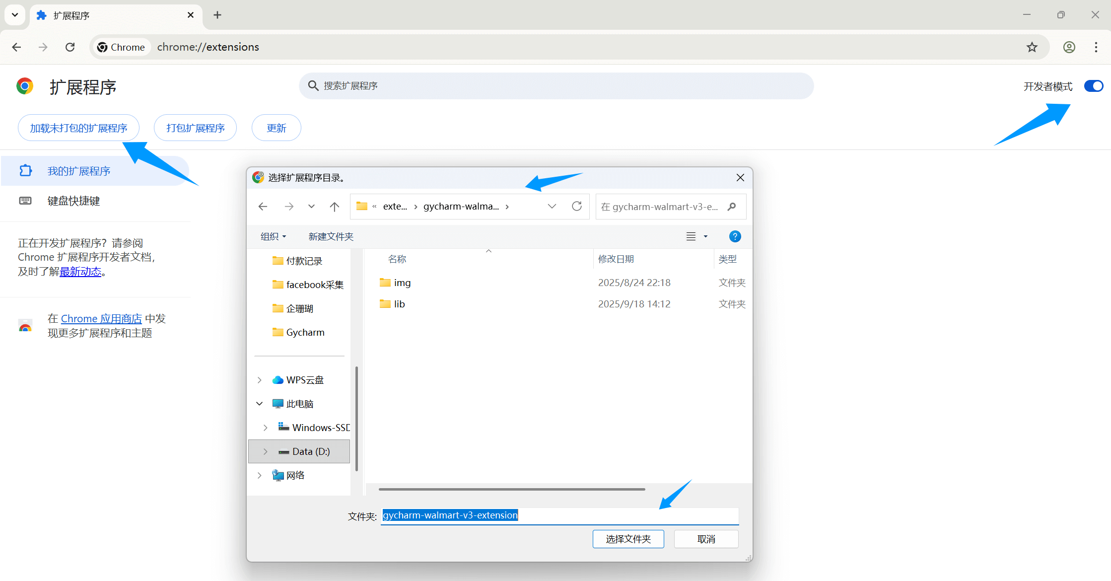
Task: Change view layout via view dropdown
Action: click(x=705, y=236)
